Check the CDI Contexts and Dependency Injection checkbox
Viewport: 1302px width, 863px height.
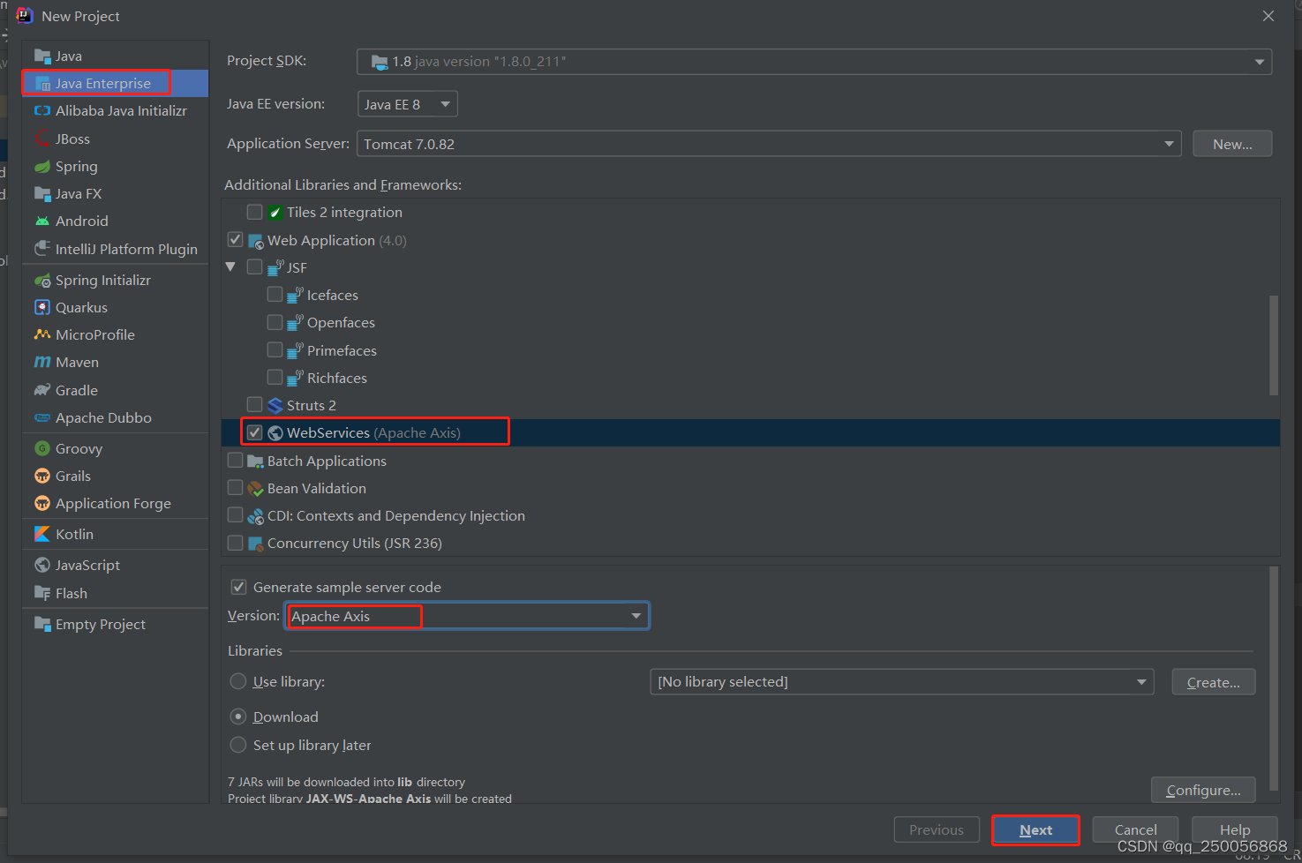(235, 514)
